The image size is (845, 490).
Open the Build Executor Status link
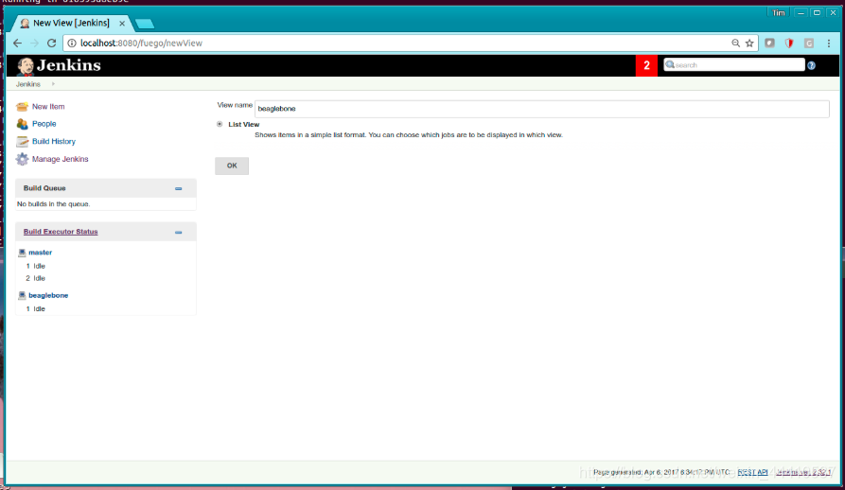[x=61, y=232]
